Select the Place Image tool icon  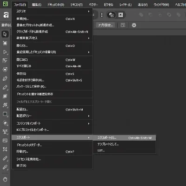[x=5, y=141]
